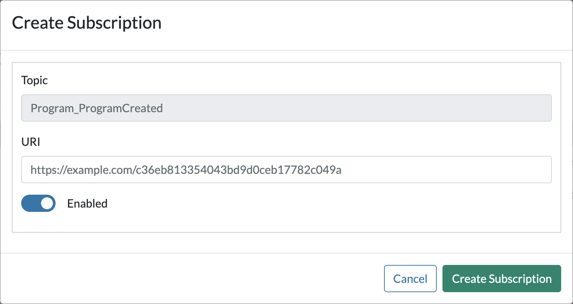
Task: Click the https://example.com URL text
Action: pos(186,170)
